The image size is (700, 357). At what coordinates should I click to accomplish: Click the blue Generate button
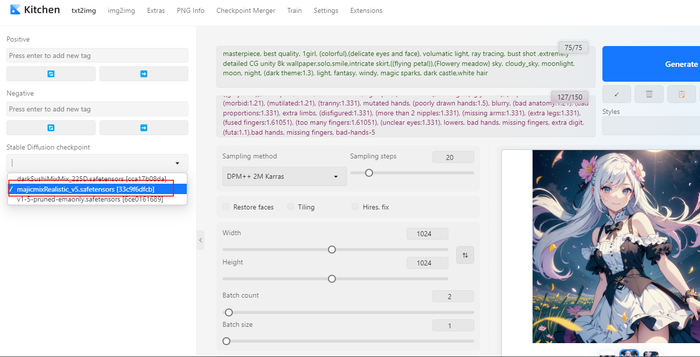[651, 64]
